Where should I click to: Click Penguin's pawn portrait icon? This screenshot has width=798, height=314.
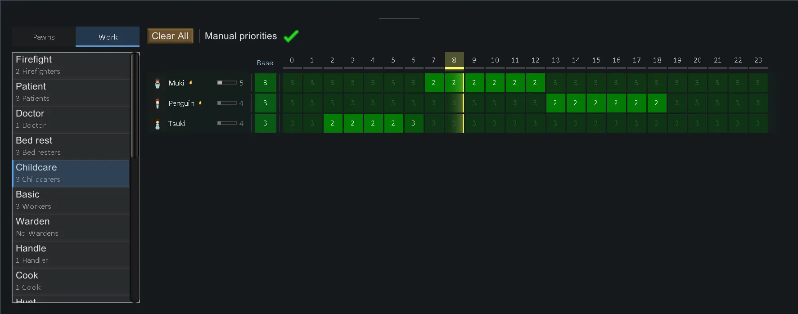tap(158, 103)
